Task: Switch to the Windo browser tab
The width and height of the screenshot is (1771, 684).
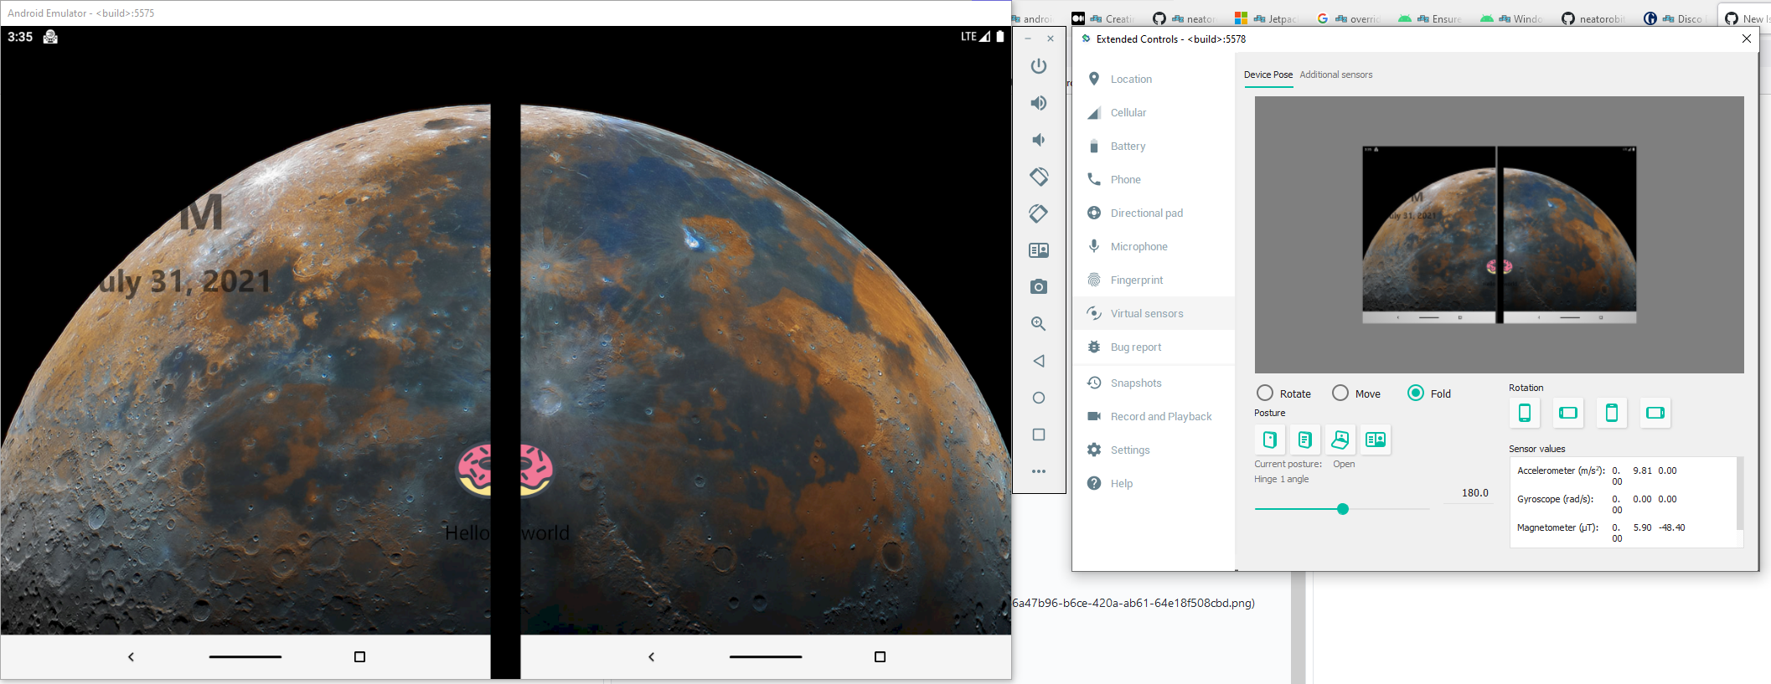Action: 1512,18
